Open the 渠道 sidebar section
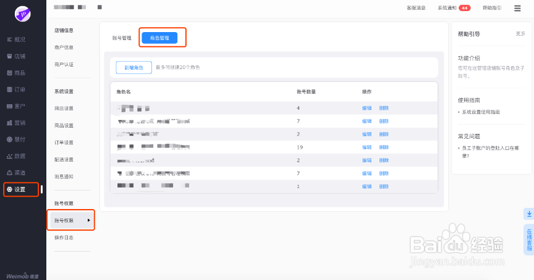This screenshot has width=534, height=280. pyautogui.click(x=16, y=173)
